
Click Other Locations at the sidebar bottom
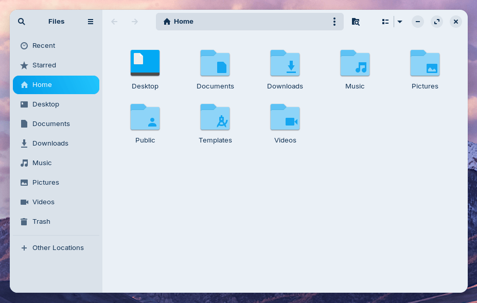click(x=58, y=247)
